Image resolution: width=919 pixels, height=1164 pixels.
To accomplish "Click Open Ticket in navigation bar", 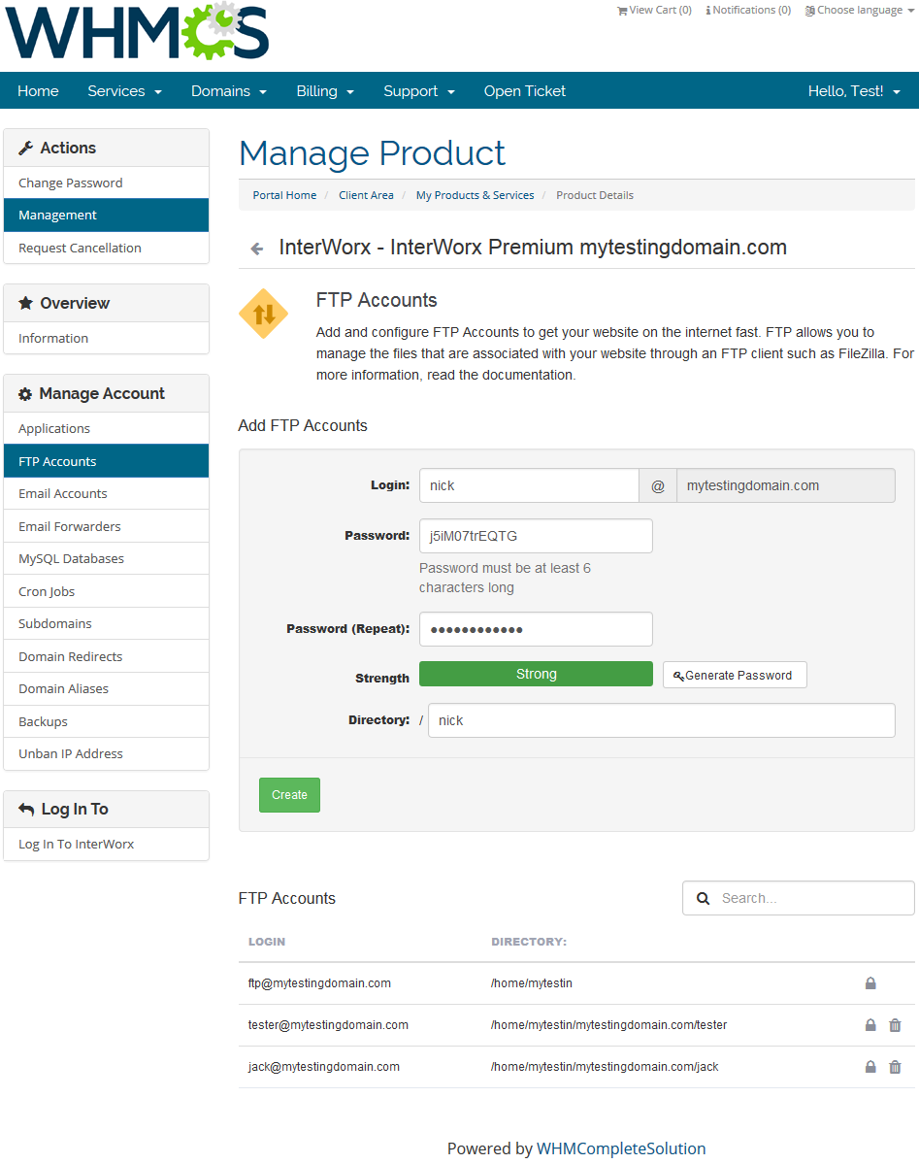I will (525, 90).
